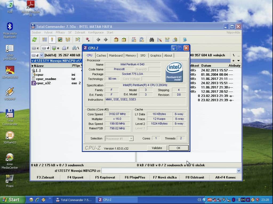Screen dimensions: 273x204
Task: Click the Internet Explorer quick launch icon
Action: 37,200
